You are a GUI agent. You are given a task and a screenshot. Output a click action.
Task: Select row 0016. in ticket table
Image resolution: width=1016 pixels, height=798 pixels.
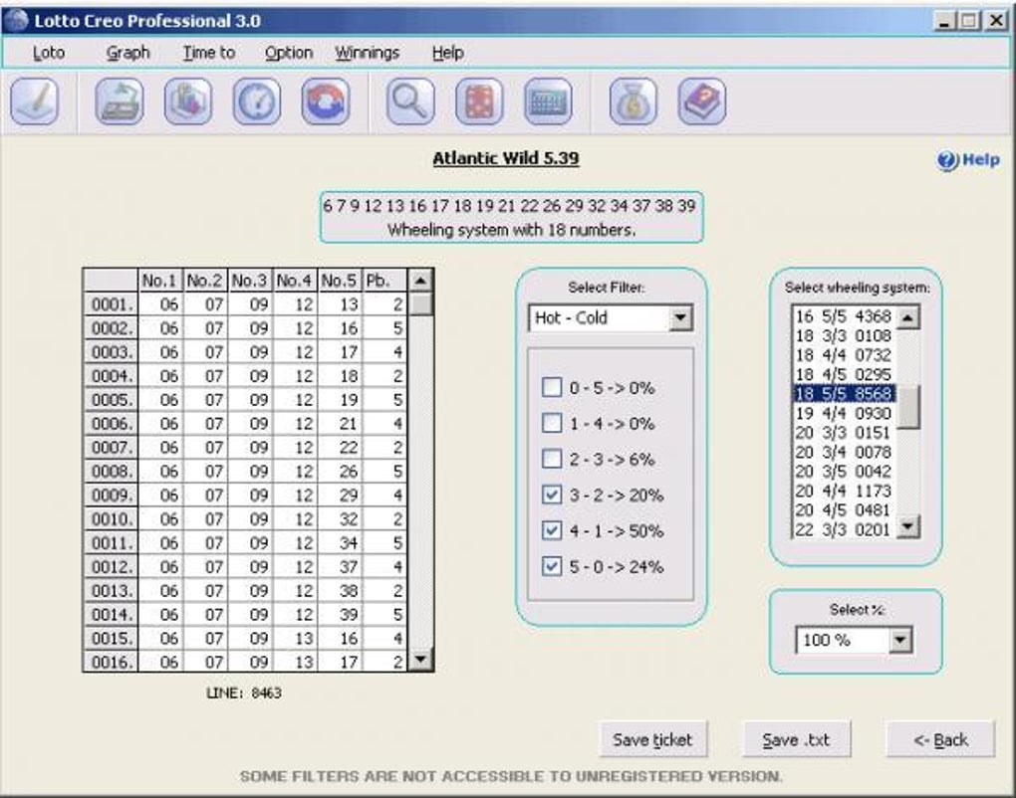[246, 662]
